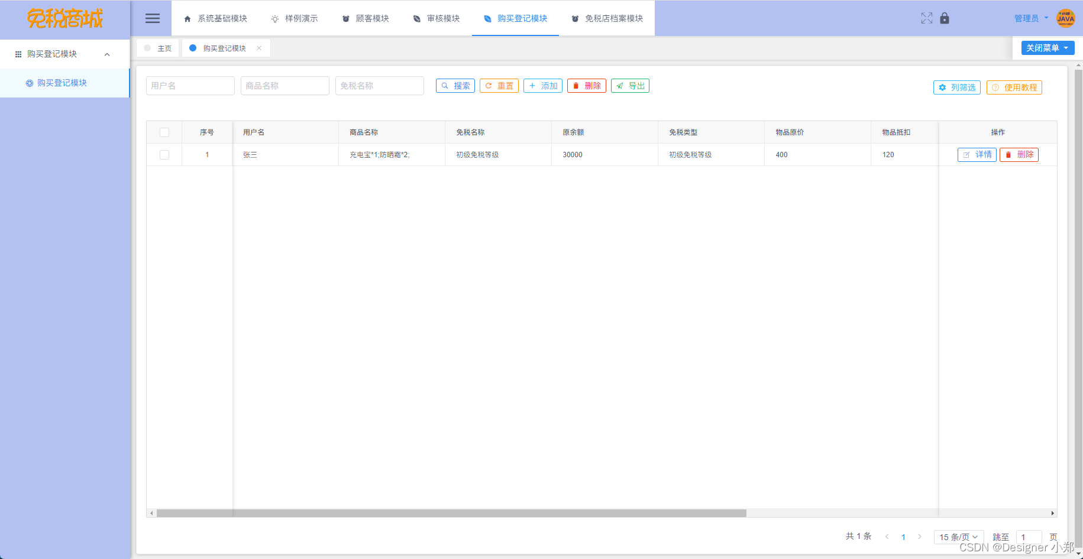
Task: Toggle the select-all header checkbox
Action: pyautogui.click(x=164, y=132)
